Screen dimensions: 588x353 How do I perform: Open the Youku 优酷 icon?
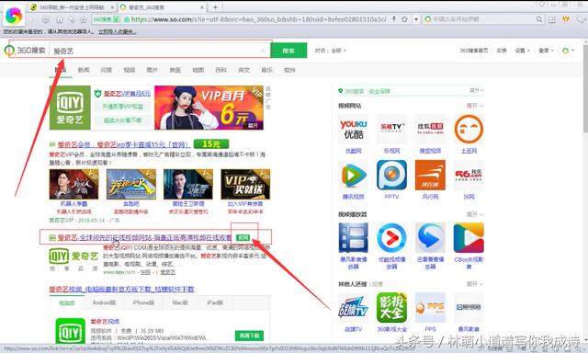[353, 130]
